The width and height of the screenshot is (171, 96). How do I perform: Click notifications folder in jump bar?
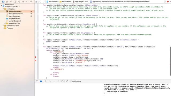(65, 2)
